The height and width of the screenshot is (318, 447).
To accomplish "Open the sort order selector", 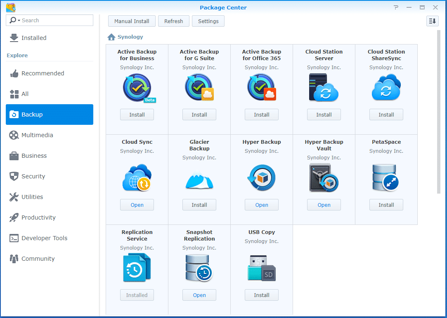I will 432,21.
